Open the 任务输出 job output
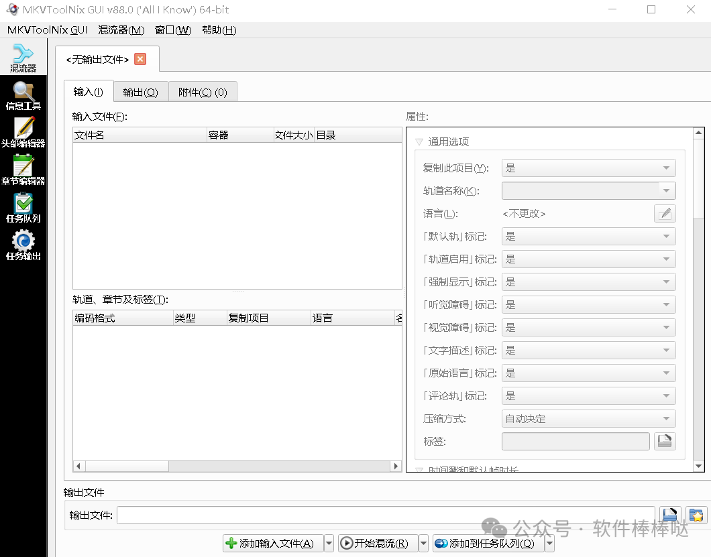 click(x=23, y=246)
